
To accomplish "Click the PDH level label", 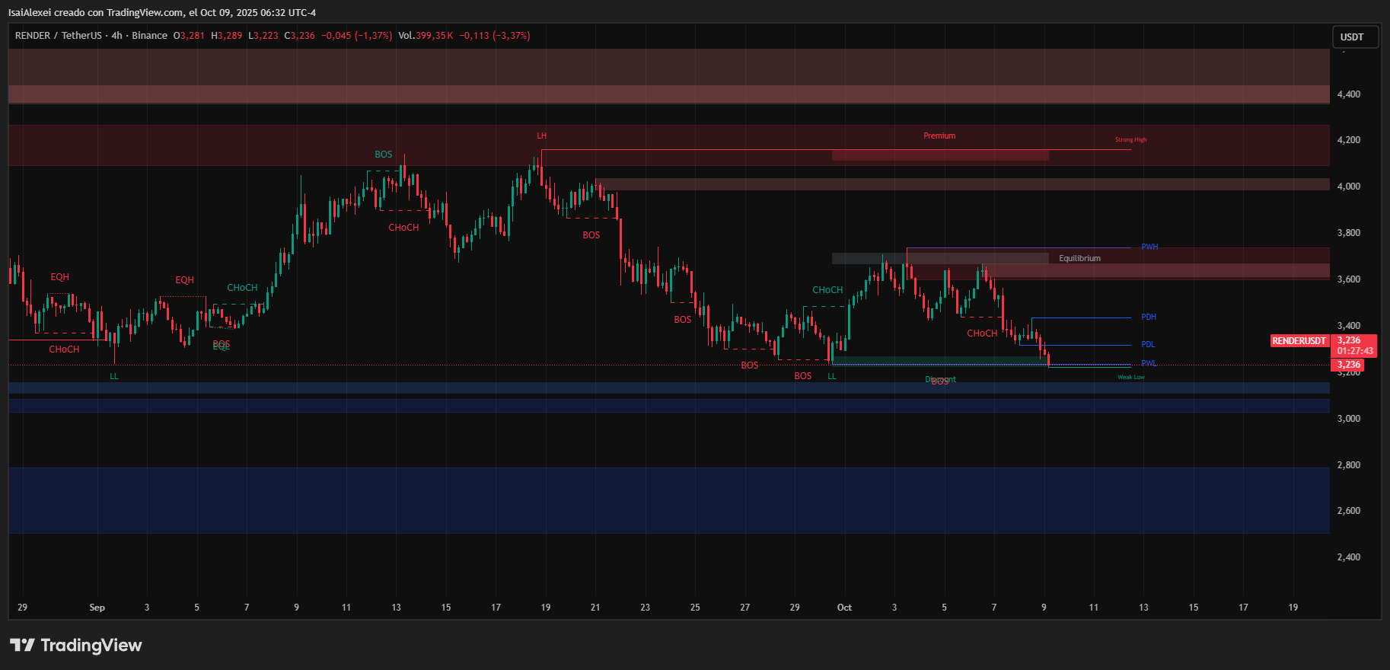I will [1148, 317].
